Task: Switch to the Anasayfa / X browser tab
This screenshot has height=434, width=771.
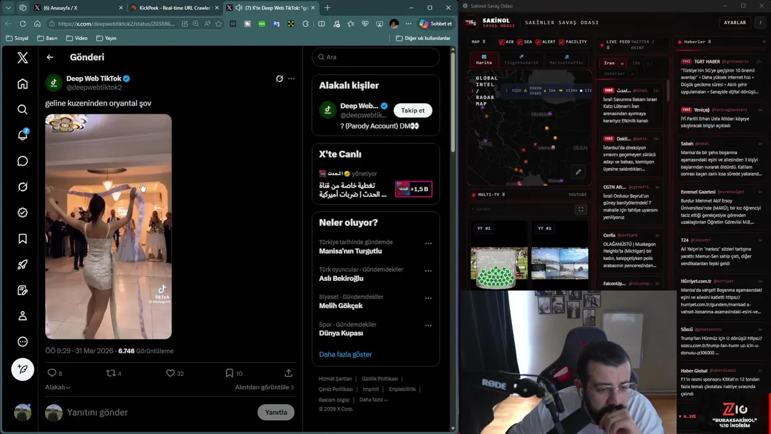Action: pyautogui.click(x=78, y=8)
